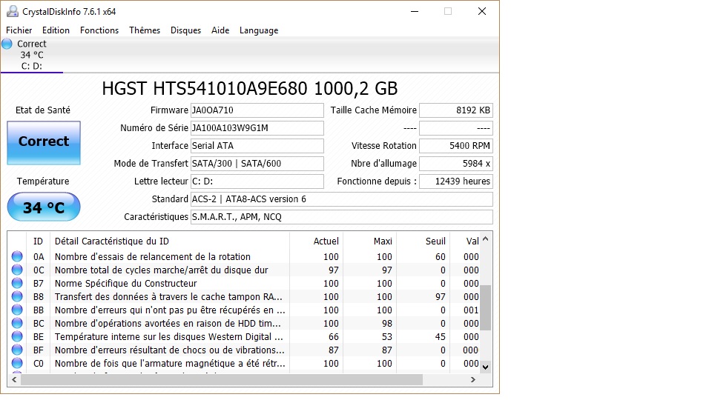The height and width of the screenshot is (400, 712).
Task: Click the vertical scrollbar thumb of the list
Action: point(485,308)
